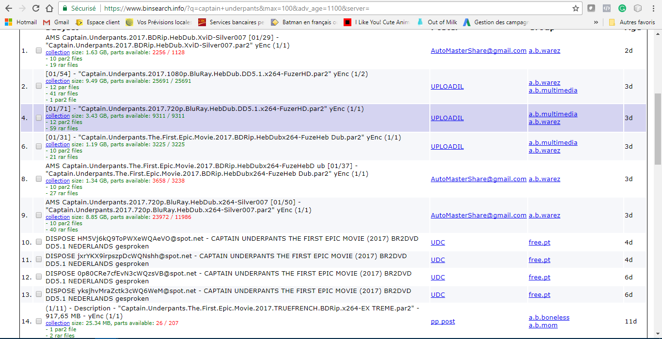Open the Gmail bookmark
662x339 pixels.
coord(56,22)
